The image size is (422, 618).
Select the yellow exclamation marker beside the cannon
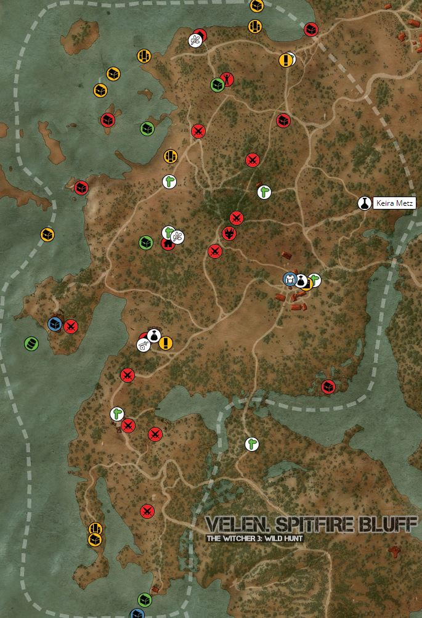(x=166, y=343)
